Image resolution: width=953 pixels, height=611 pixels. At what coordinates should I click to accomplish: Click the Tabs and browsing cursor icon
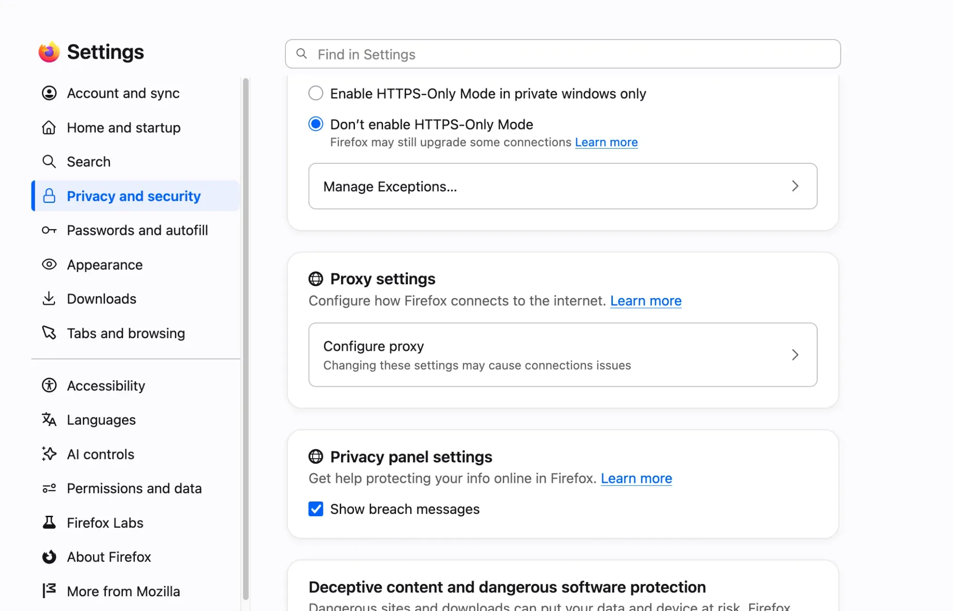(x=49, y=333)
